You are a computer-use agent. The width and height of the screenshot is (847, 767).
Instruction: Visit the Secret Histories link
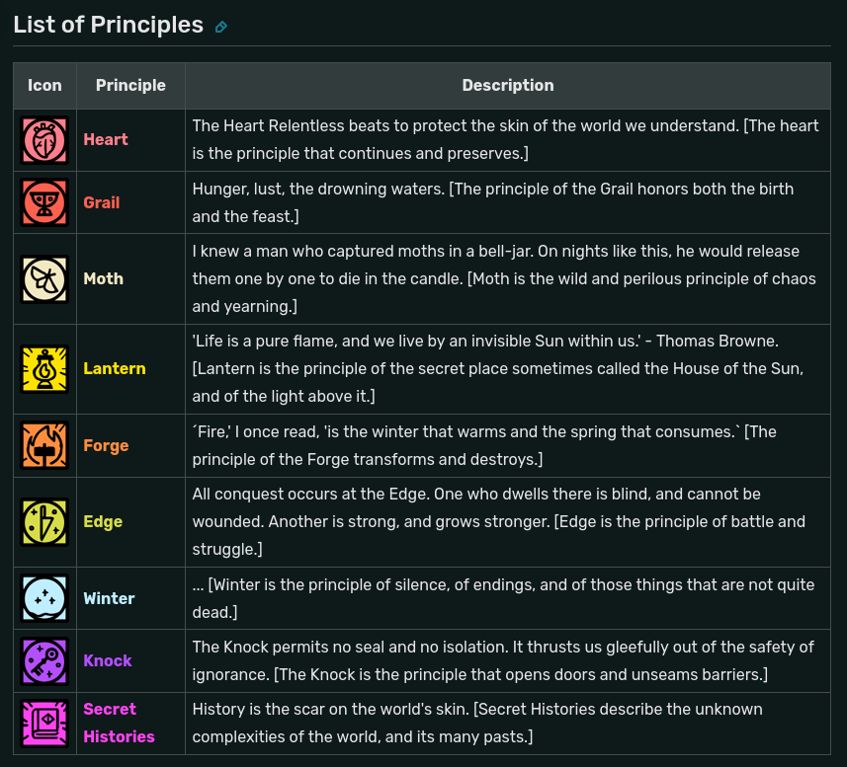pos(119,723)
